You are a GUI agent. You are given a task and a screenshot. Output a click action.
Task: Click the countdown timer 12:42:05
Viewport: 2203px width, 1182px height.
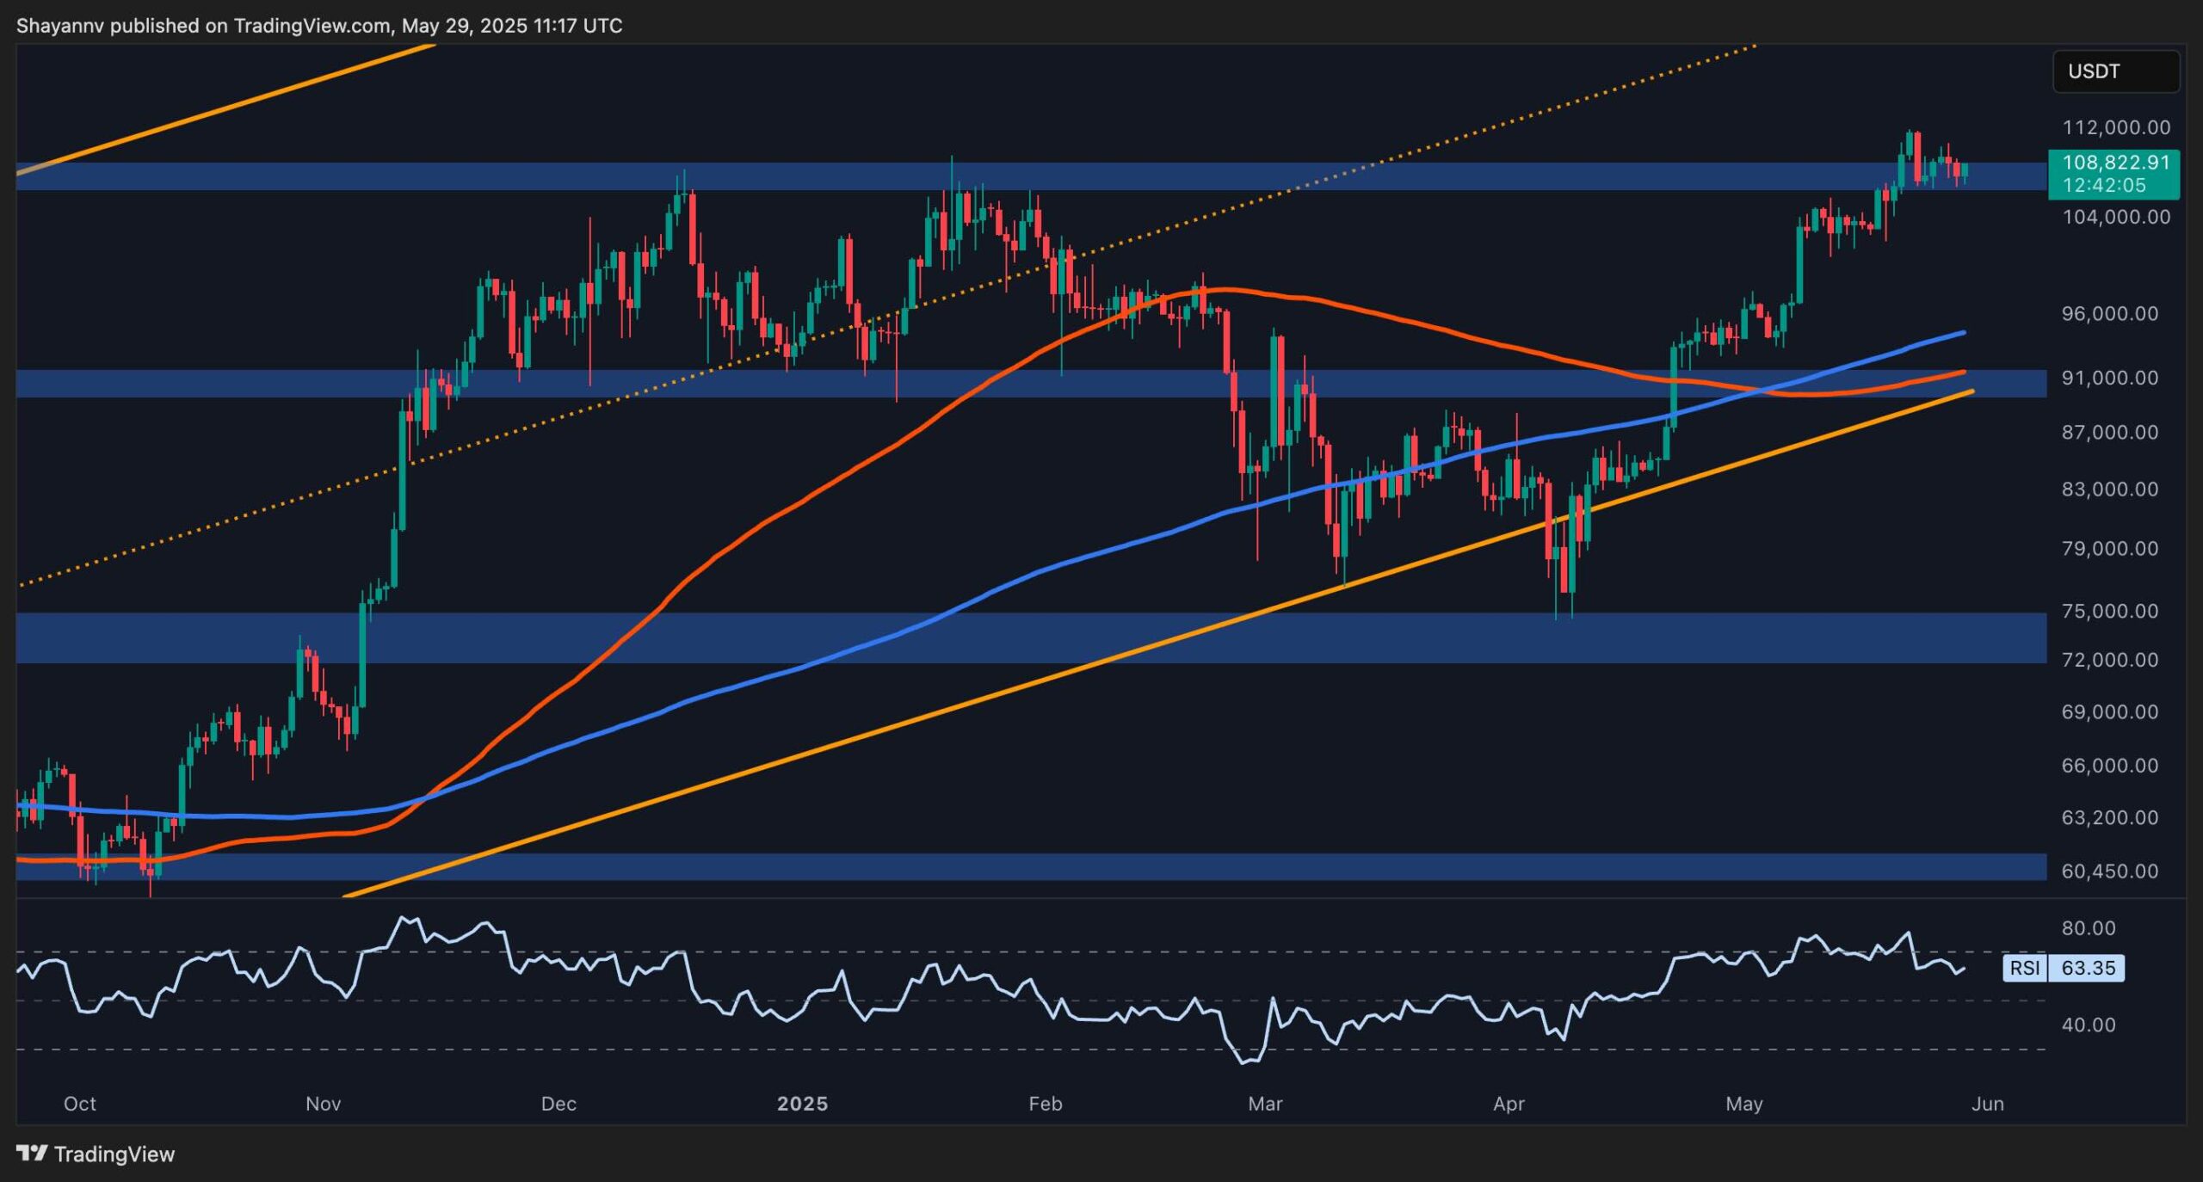pyautogui.click(x=2103, y=185)
